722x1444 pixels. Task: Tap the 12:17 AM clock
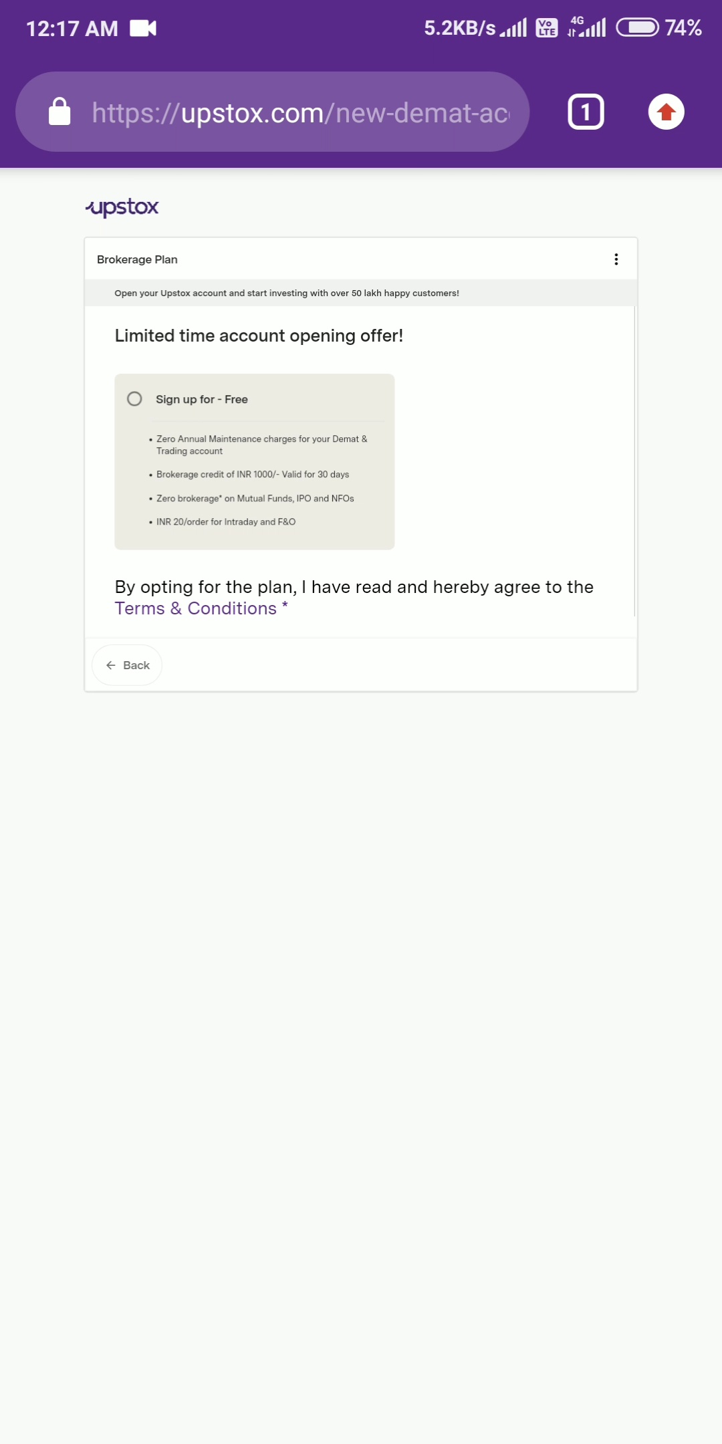(72, 28)
